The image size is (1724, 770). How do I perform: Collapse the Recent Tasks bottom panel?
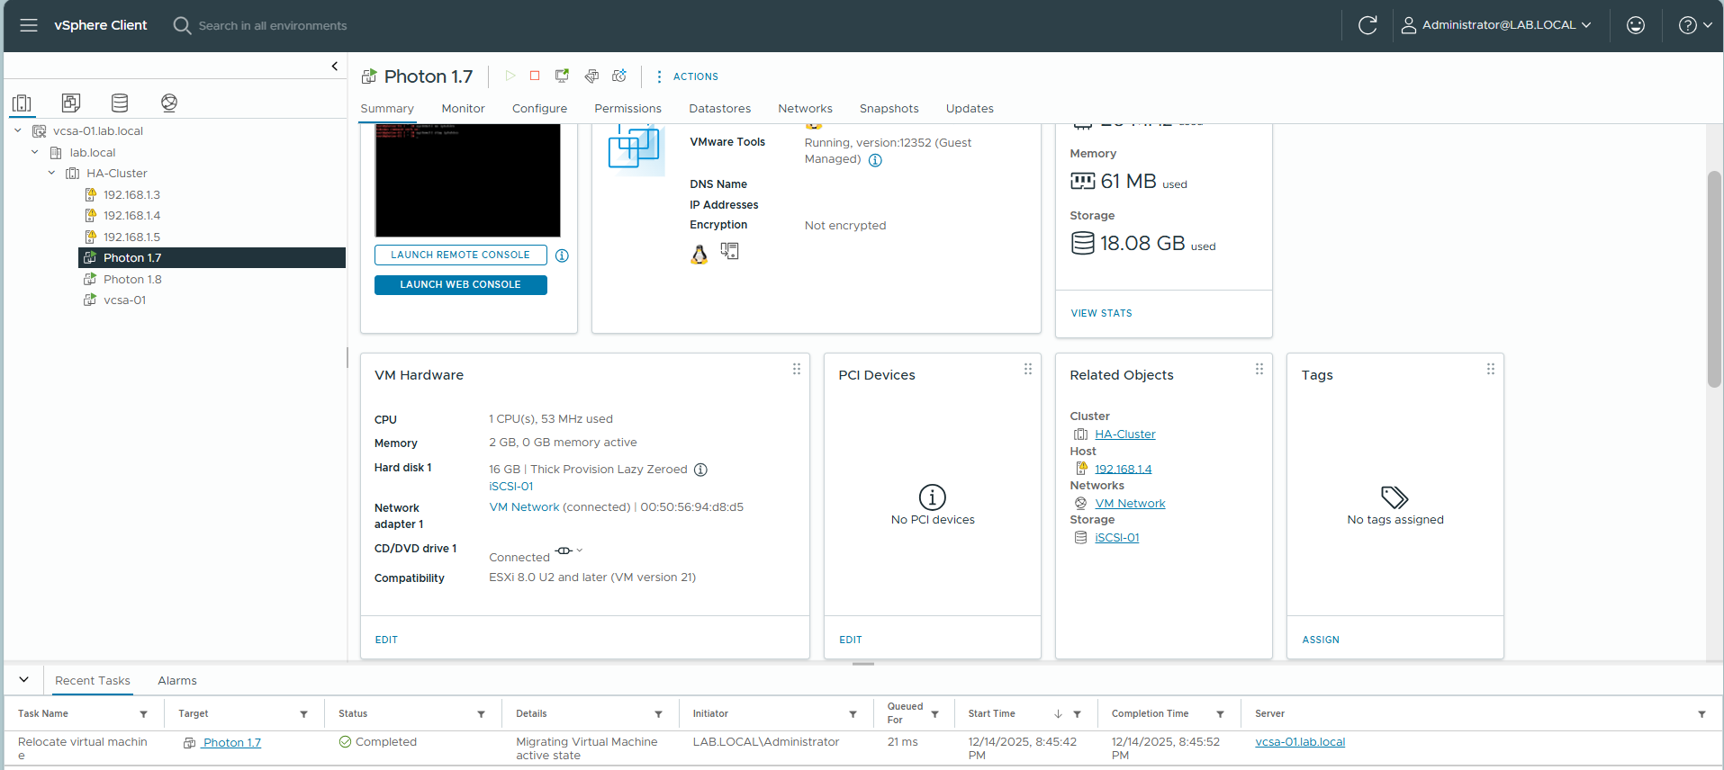(x=24, y=680)
